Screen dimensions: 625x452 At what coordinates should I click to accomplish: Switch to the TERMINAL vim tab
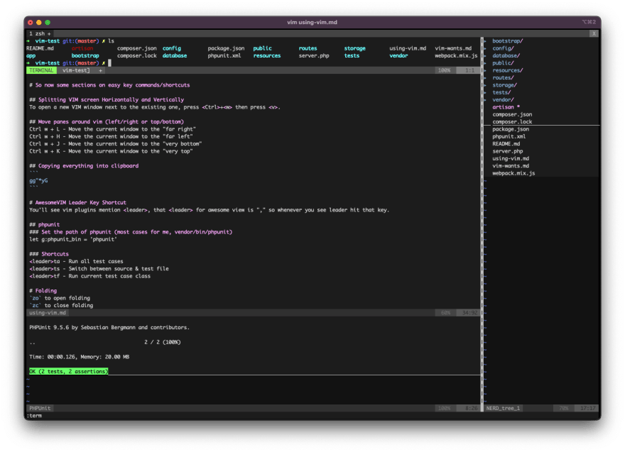(x=41, y=70)
